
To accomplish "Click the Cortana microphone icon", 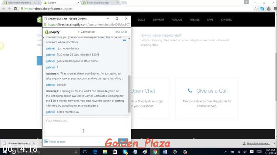I will [75, 152].
